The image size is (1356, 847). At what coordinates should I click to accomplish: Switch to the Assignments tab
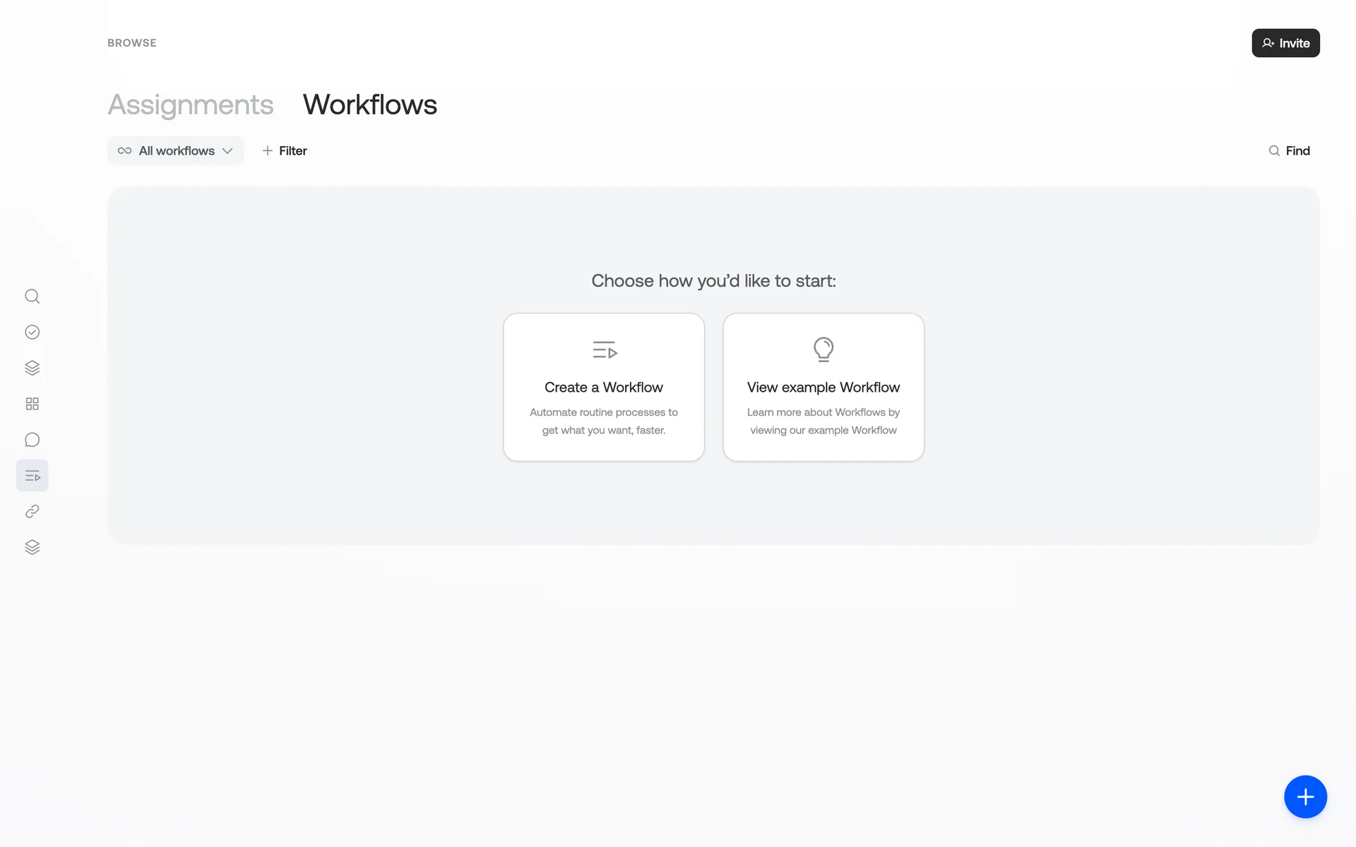[x=190, y=105]
